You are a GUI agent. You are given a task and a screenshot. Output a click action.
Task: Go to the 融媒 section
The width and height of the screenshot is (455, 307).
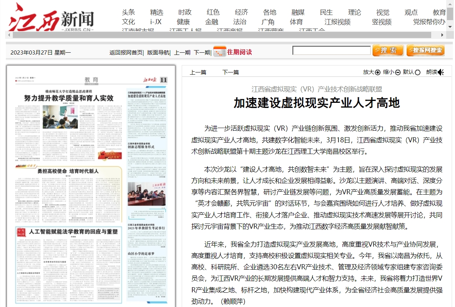pyautogui.click(x=298, y=12)
